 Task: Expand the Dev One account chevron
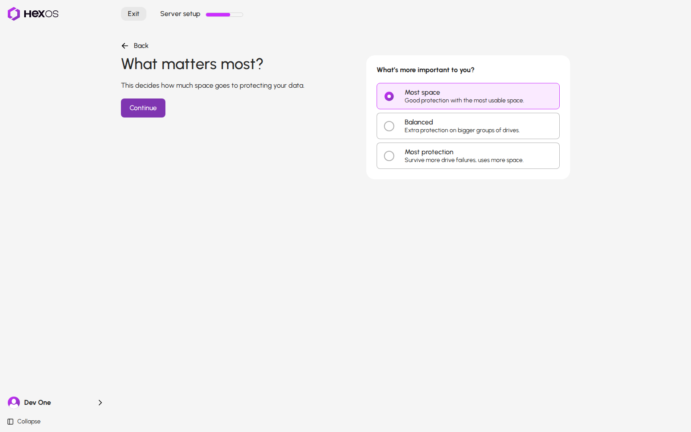coord(100,403)
